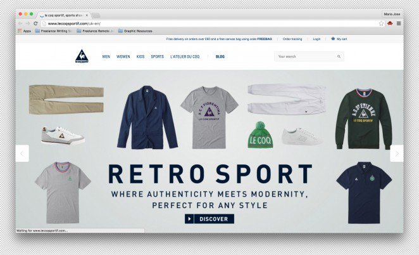Image resolution: width=419 pixels, height=255 pixels.
Task: Bookmark page with the star icon
Action: click(x=381, y=23)
